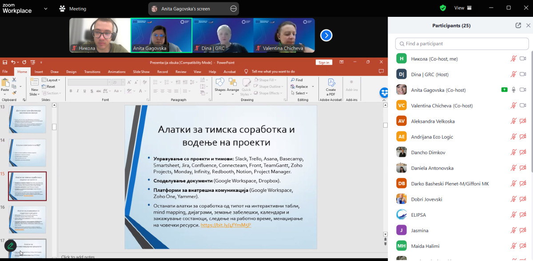Expand the Quick Access Toolbar customize arrow
The height and width of the screenshot is (261, 533).
click(41, 62)
